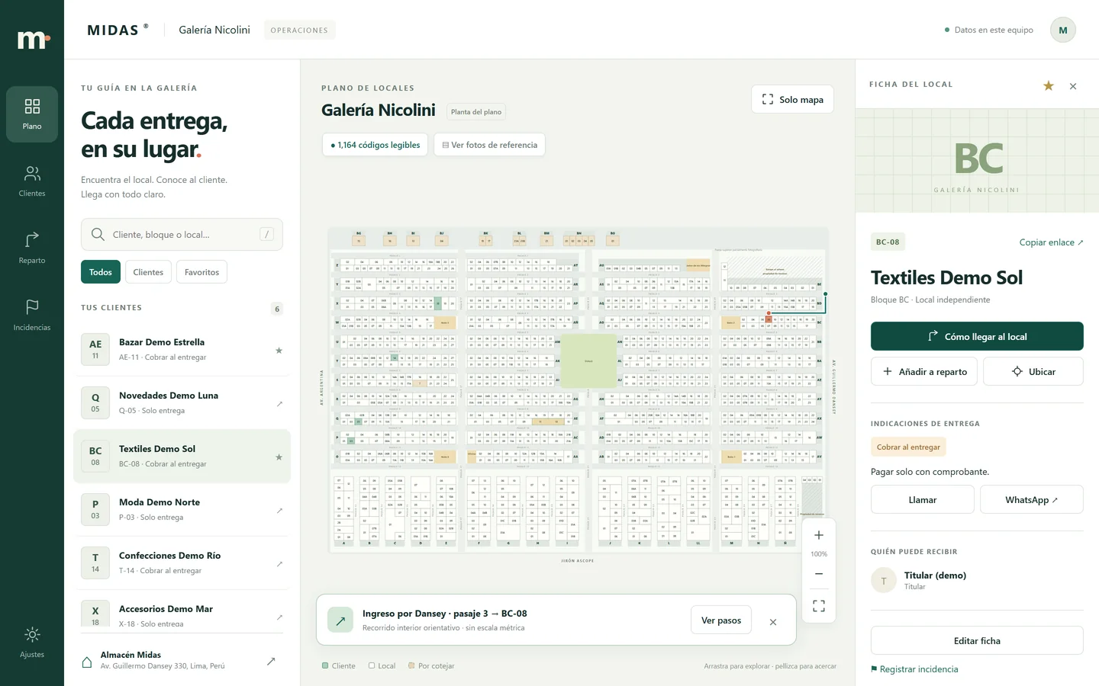Click Copiar enlace link
1099x686 pixels.
click(1051, 242)
